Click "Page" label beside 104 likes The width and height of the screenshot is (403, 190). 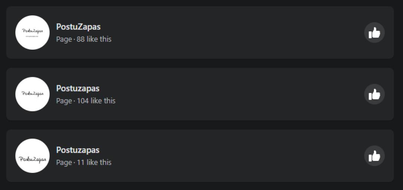(x=64, y=101)
